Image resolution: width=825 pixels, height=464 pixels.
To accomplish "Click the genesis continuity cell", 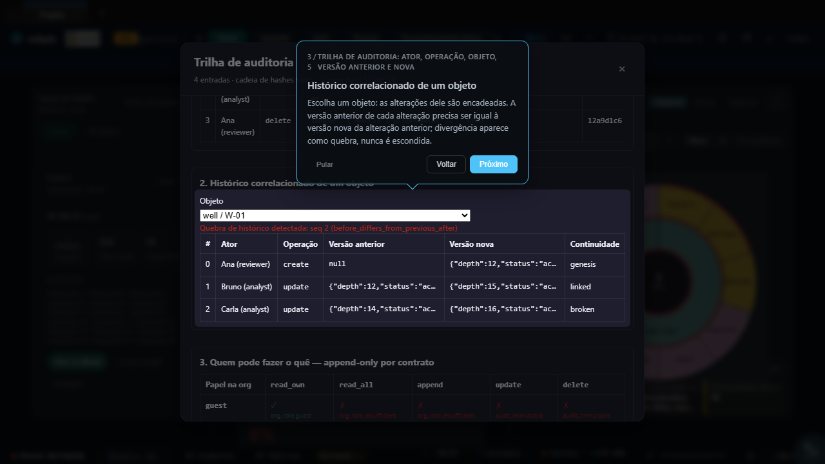I will (595, 264).
